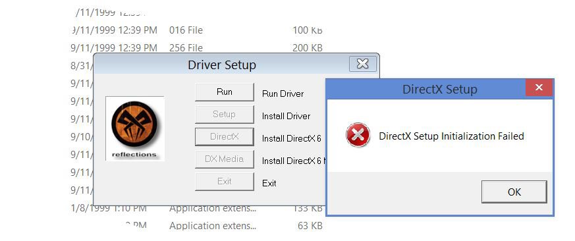575x241 pixels.
Task: Select the 256 File row
Action: (196, 47)
